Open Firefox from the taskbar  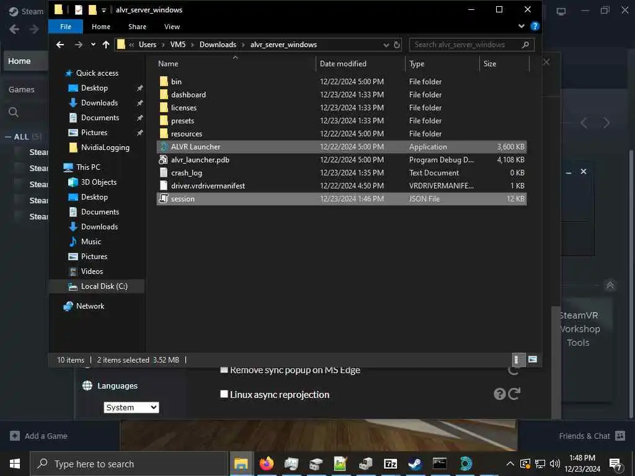266,464
